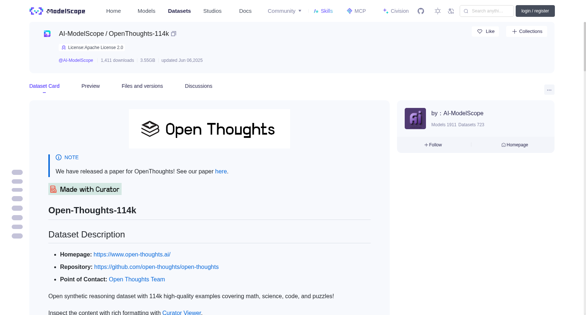Switch to Files and versions tab

142,86
